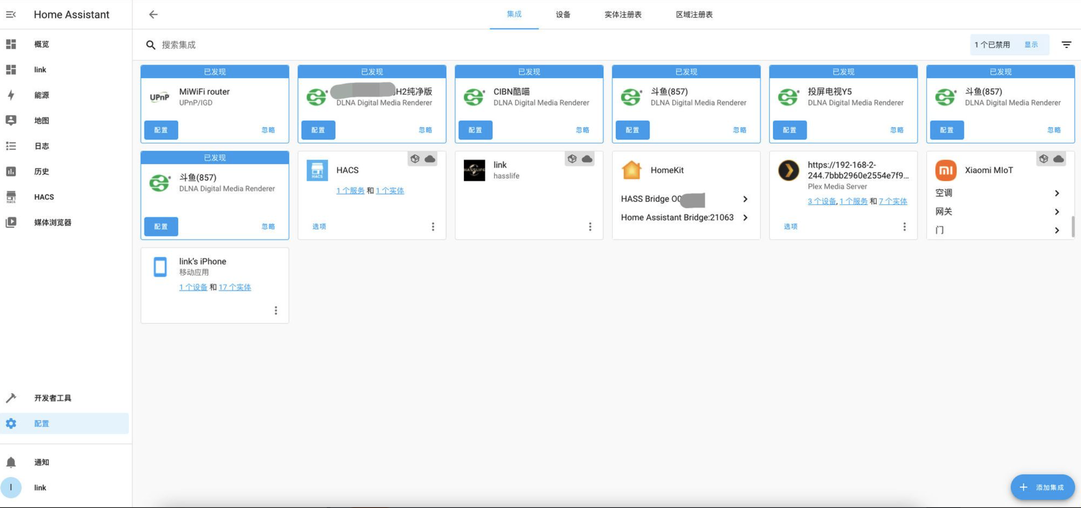Click the 搜索集成 search field
This screenshot has width=1081, height=508.
pos(554,45)
